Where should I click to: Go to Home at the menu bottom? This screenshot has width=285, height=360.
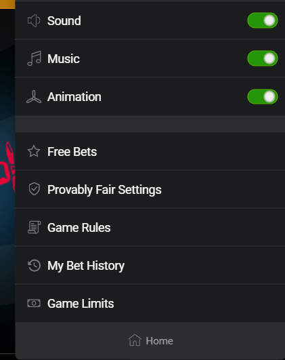(x=151, y=340)
